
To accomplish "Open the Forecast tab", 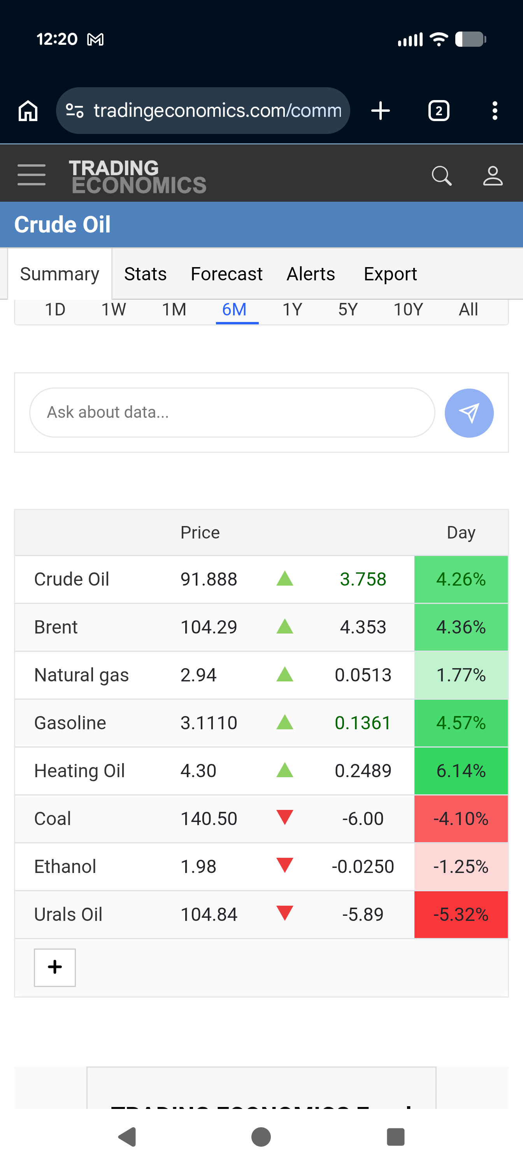I will [x=226, y=274].
